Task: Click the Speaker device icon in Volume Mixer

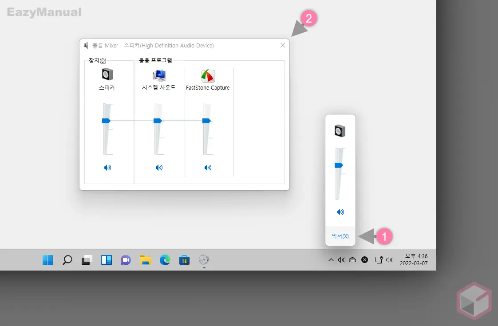Action: tap(107, 74)
